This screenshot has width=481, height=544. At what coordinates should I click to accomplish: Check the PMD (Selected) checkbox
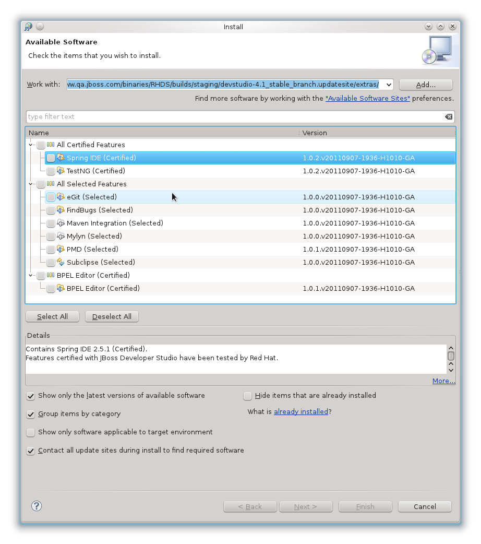pos(51,250)
